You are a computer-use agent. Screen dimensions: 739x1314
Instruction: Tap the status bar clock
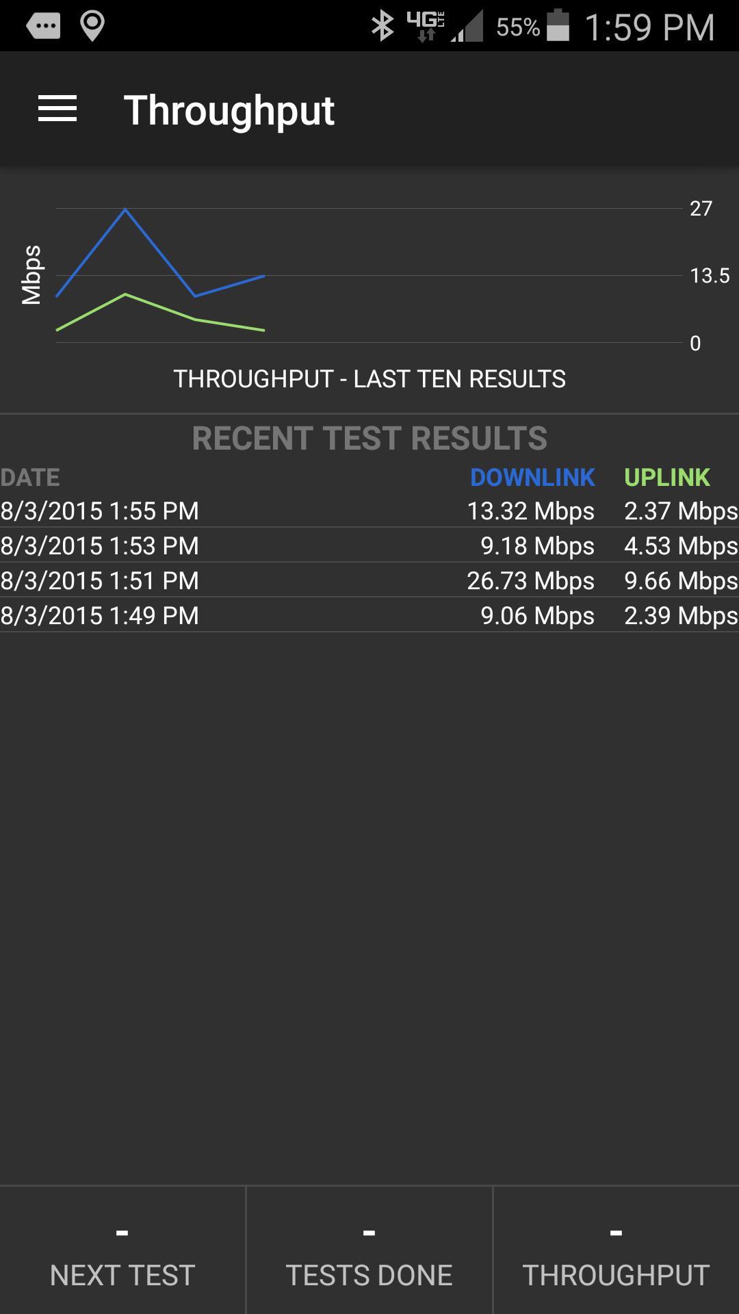649,27
